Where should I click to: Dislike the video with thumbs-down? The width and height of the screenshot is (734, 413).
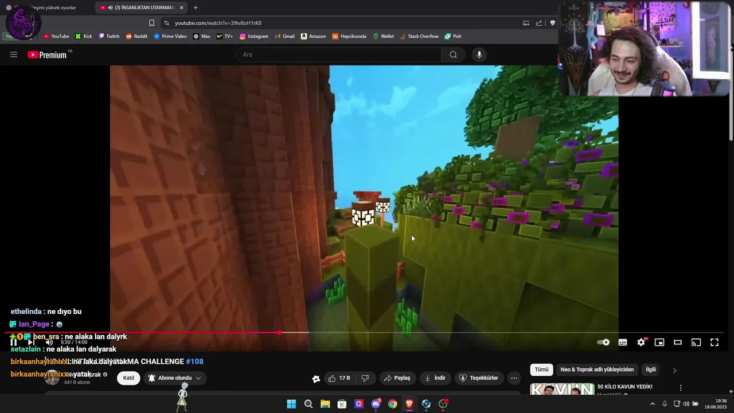[x=365, y=378]
